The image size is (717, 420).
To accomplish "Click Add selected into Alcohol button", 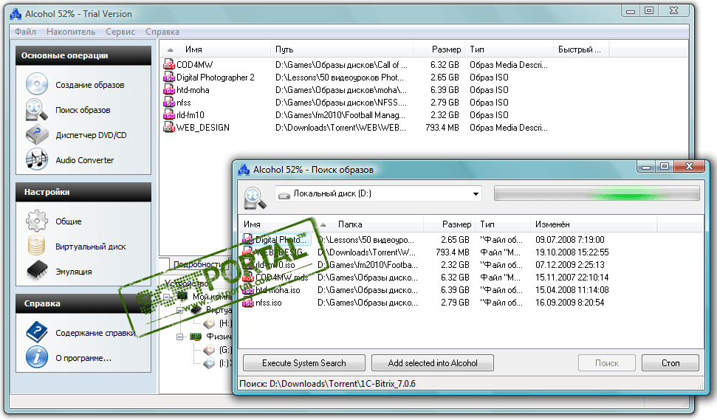I will tap(433, 363).
